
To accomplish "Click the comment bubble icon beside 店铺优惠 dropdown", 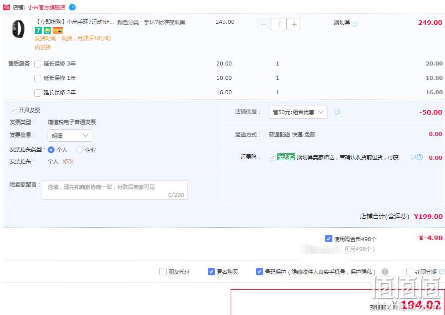I will click(337, 112).
